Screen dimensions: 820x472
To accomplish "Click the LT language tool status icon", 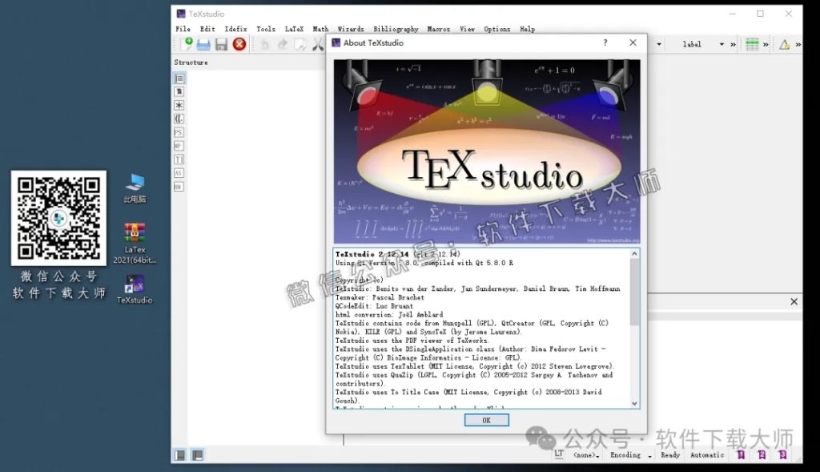I will click(x=559, y=454).
